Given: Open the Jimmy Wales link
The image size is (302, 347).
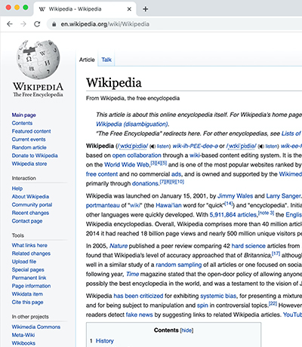Looking at the screenshot, I should (235, 196).
